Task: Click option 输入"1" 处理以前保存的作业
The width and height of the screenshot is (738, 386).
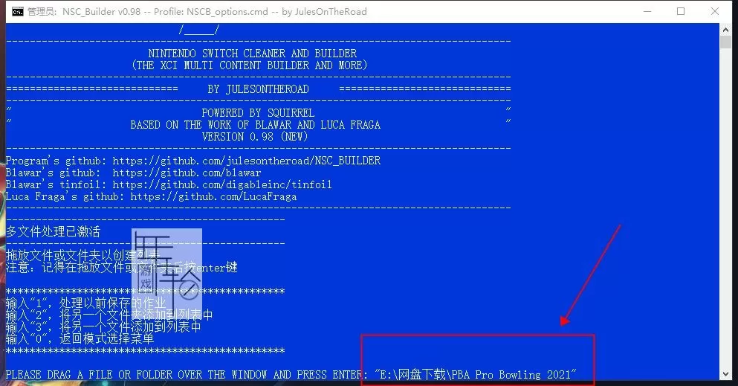Action: click(85, 303)
